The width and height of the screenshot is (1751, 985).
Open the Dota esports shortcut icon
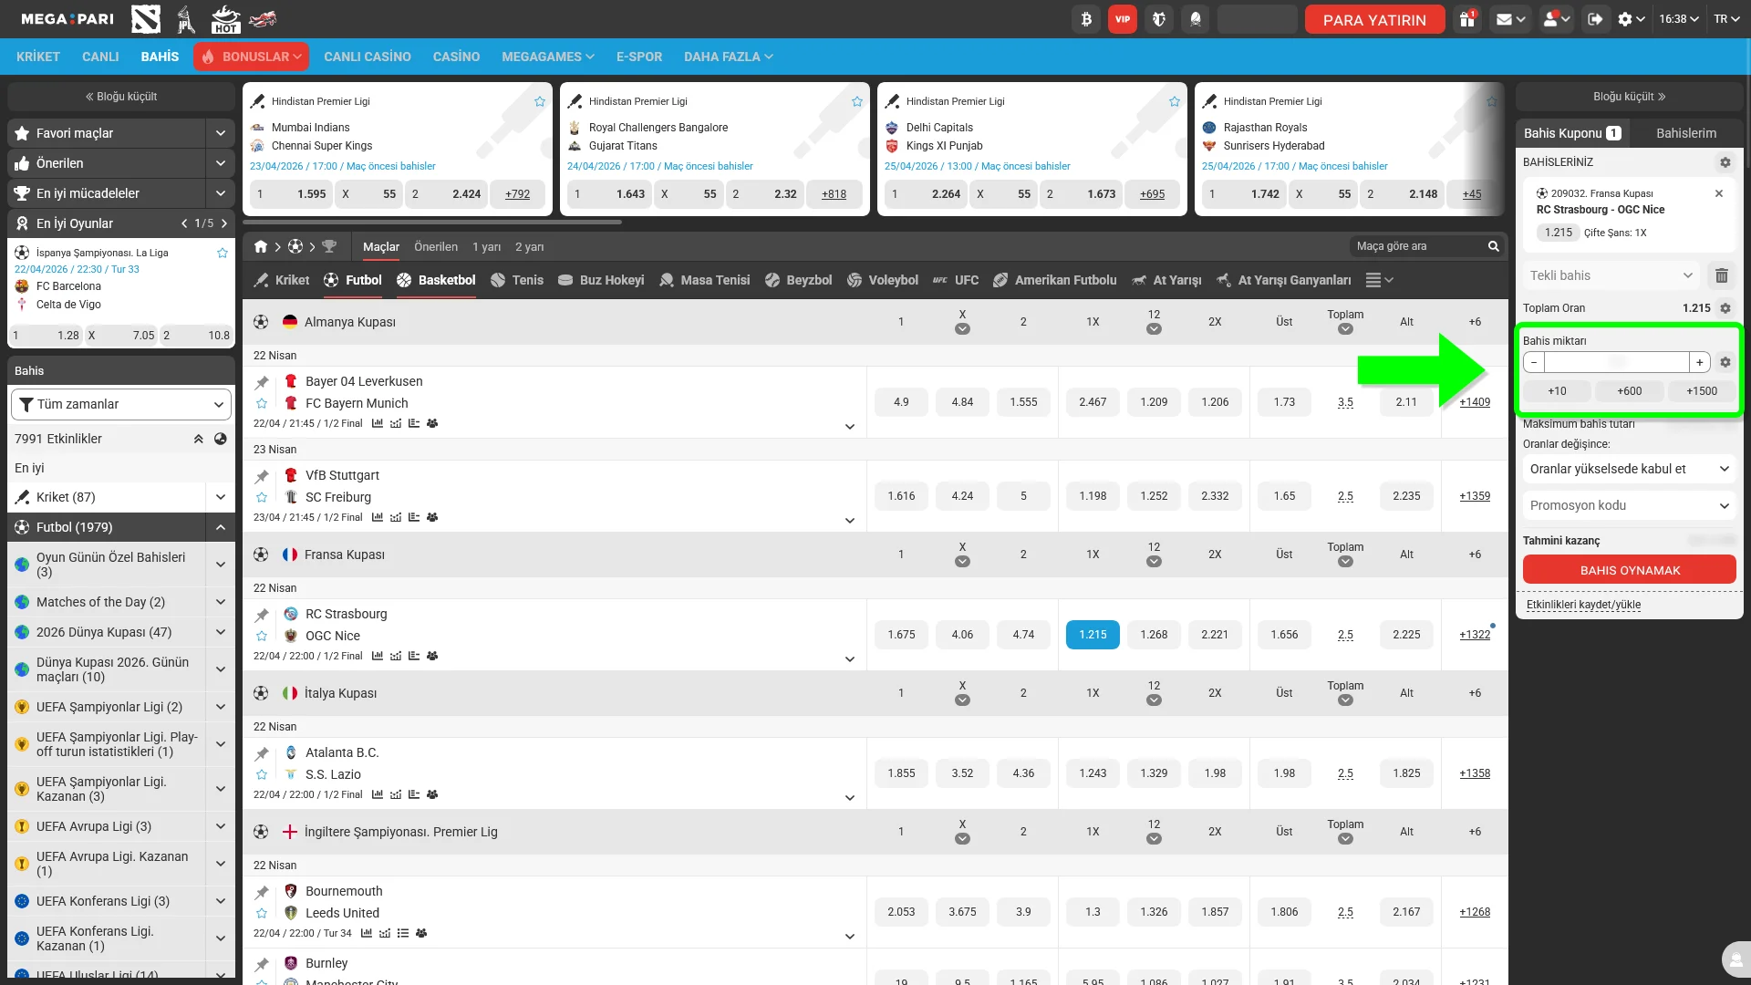click(x=146, y=19)
